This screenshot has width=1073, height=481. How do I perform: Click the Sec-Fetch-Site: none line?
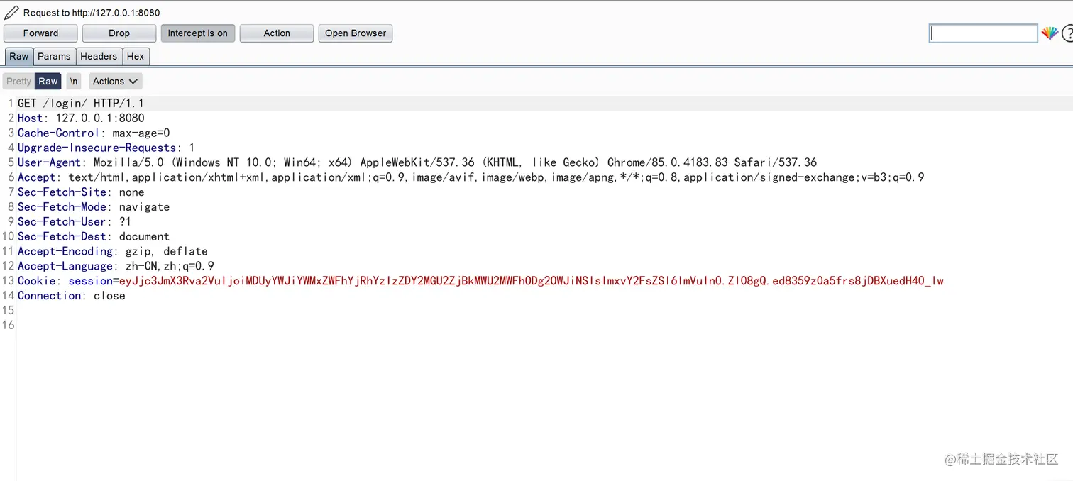[x=81, y=192]
